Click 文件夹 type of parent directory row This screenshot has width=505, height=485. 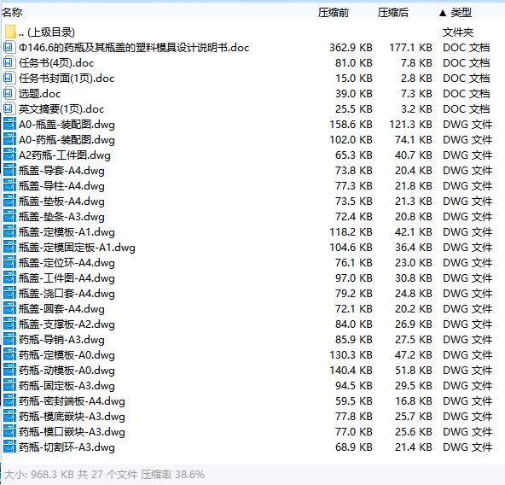tap(457, 32)
